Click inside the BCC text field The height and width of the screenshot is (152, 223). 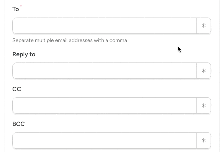pyautogui.click(x=105, y=140)
